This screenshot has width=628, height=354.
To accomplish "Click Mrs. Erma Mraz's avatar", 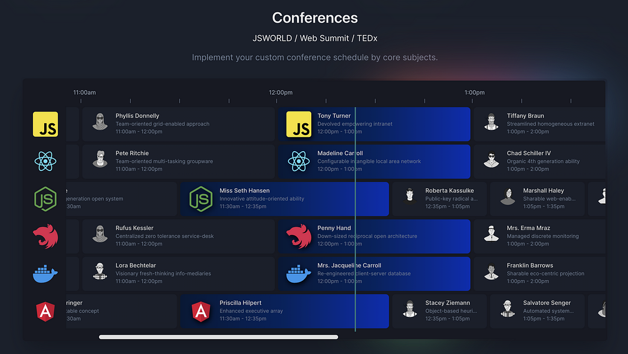I will (491, 234).
